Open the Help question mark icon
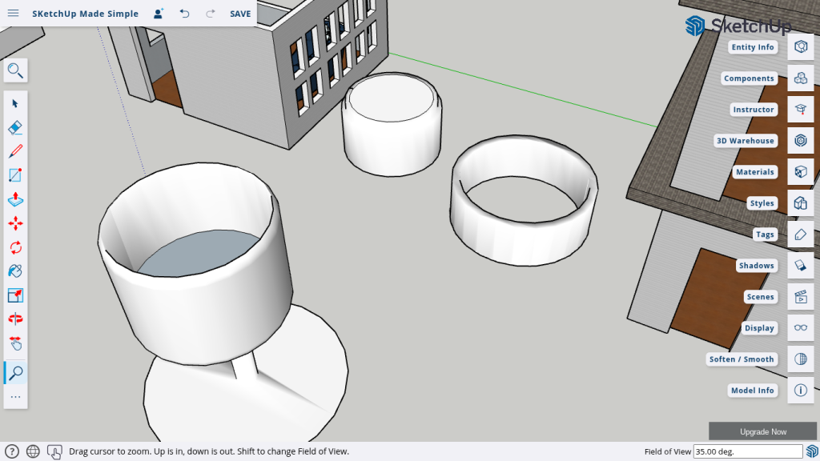Image resolution: width=820 pixels, height=461 pixels. (12, 451)
